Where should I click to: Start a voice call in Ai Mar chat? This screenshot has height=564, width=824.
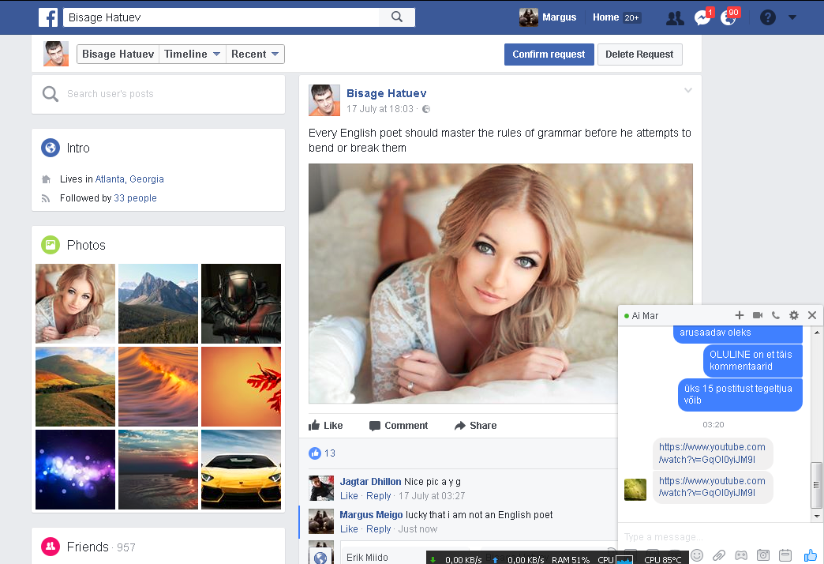click(776, 315)
